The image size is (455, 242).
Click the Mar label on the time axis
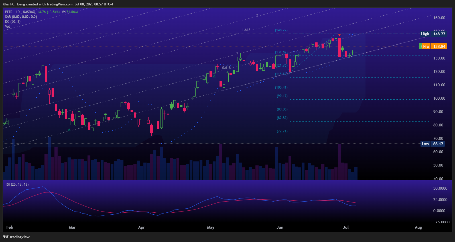point(72,227)
